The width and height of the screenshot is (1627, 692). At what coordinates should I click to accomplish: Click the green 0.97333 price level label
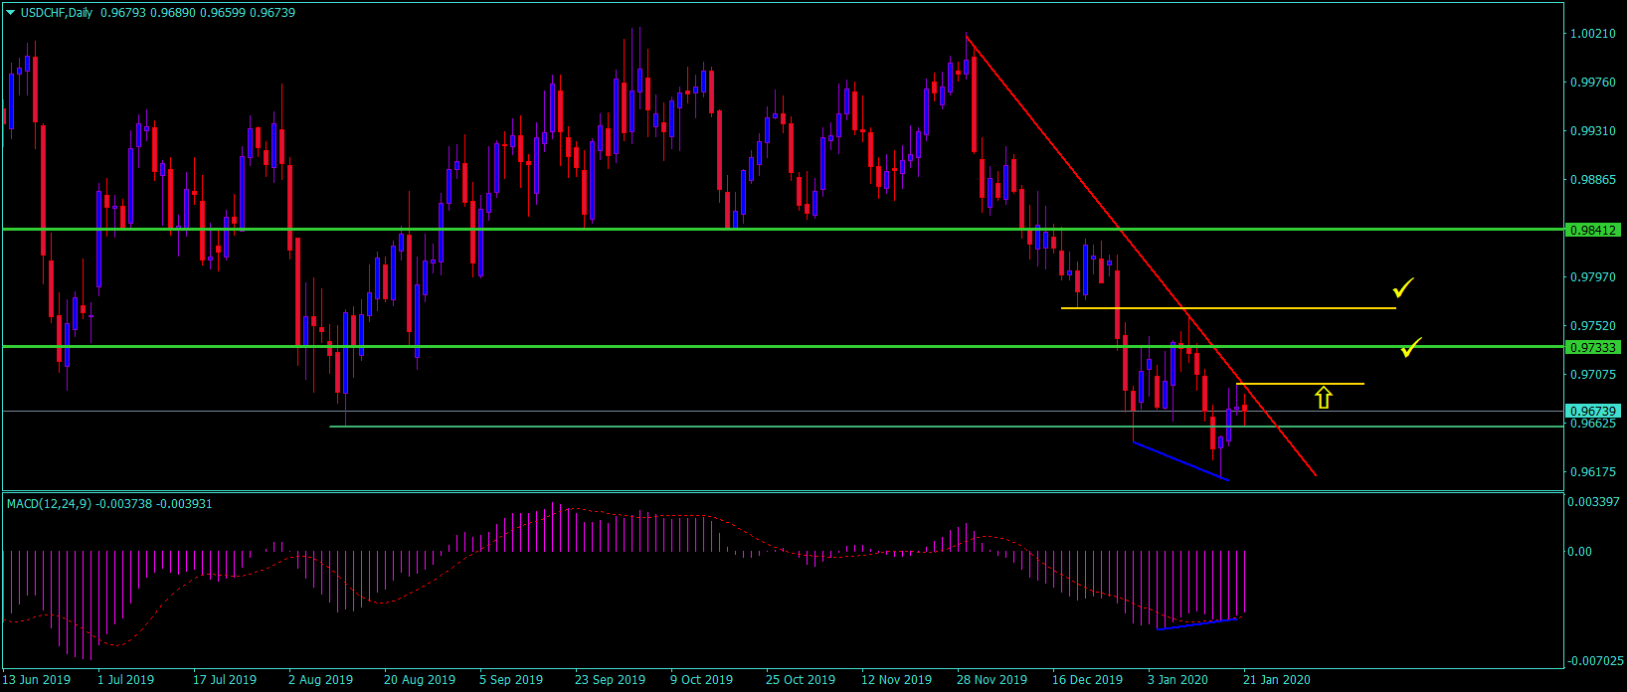[1593, 347]
